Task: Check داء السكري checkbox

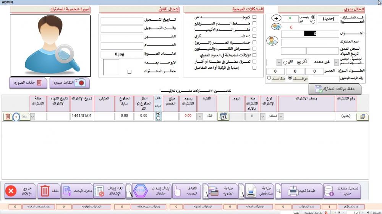Action: coord(254,36)
